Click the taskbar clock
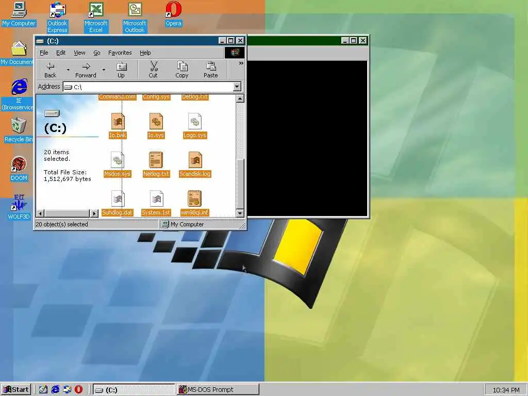The width and height of the screenshot is (528, 396). coord(506,390)
